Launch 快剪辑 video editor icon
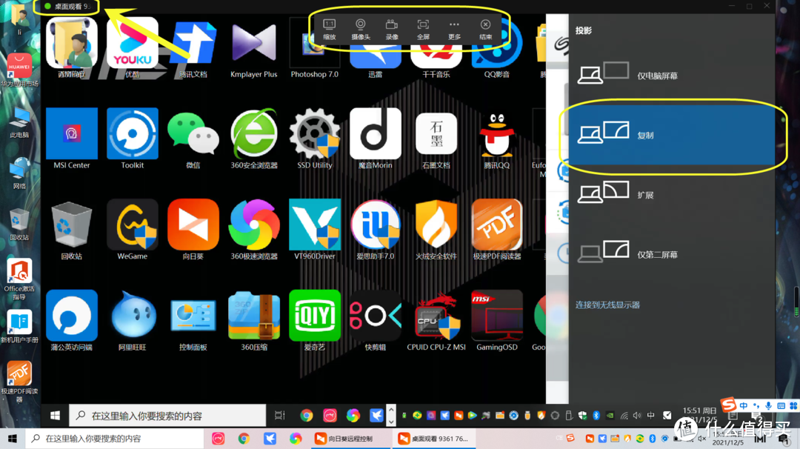Screen dimensions: 800x449 375,320
